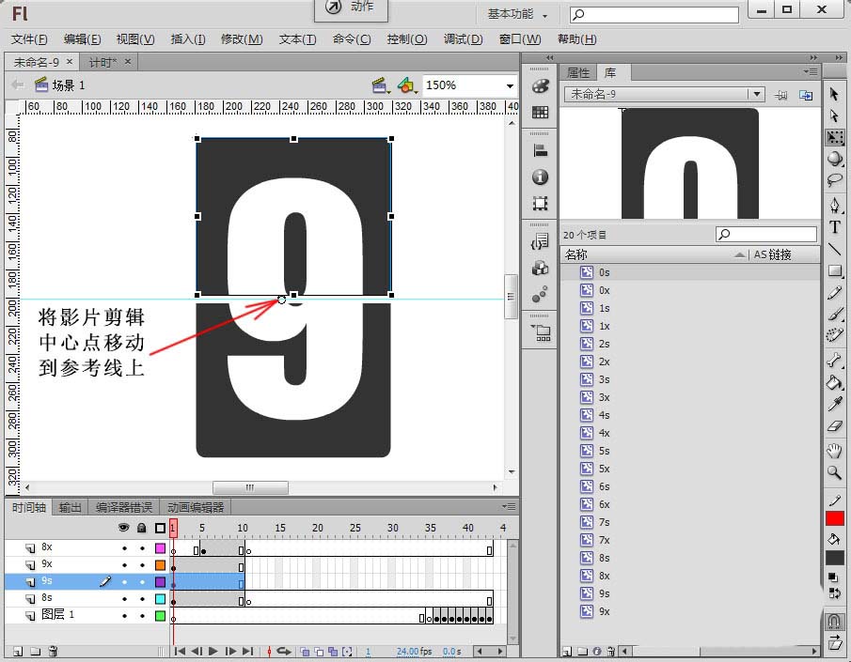Open the Swatches panel icon
851x662 pixels.
[540, 113]
